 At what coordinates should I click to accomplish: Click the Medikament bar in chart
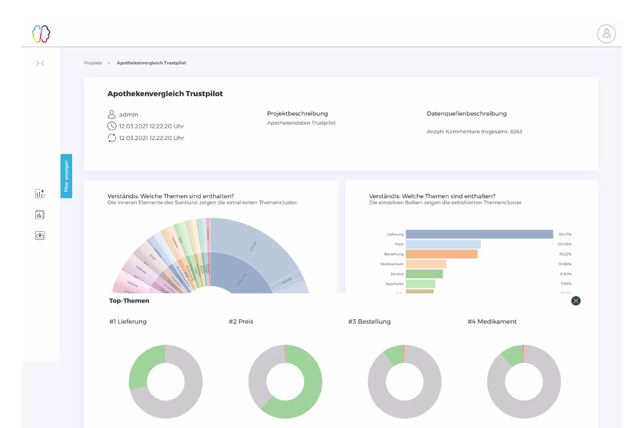(x=426, y=264)
